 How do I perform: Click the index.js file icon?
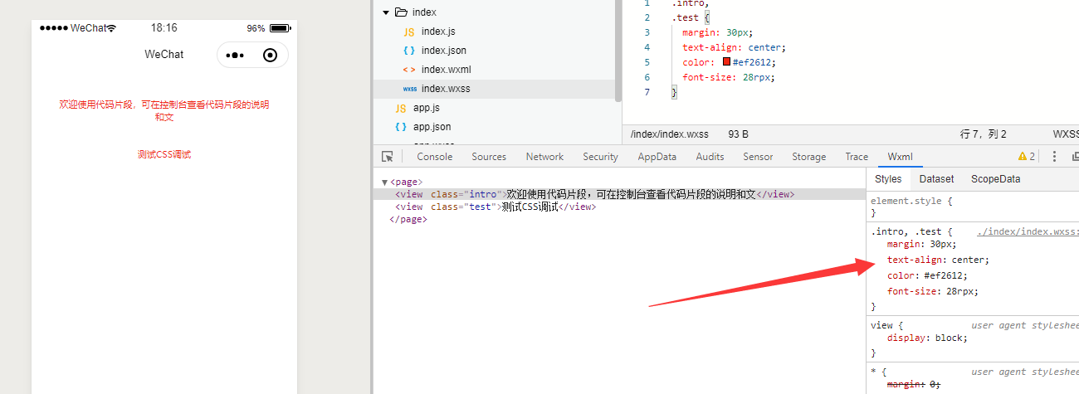click(408, 32)
